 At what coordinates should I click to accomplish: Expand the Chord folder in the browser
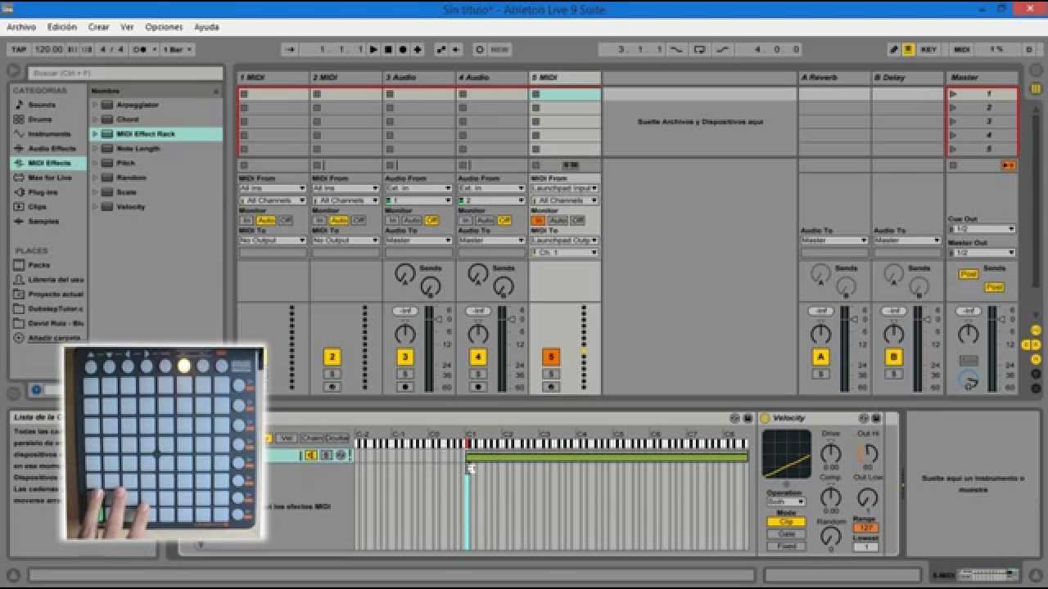(x=95, y=119)
